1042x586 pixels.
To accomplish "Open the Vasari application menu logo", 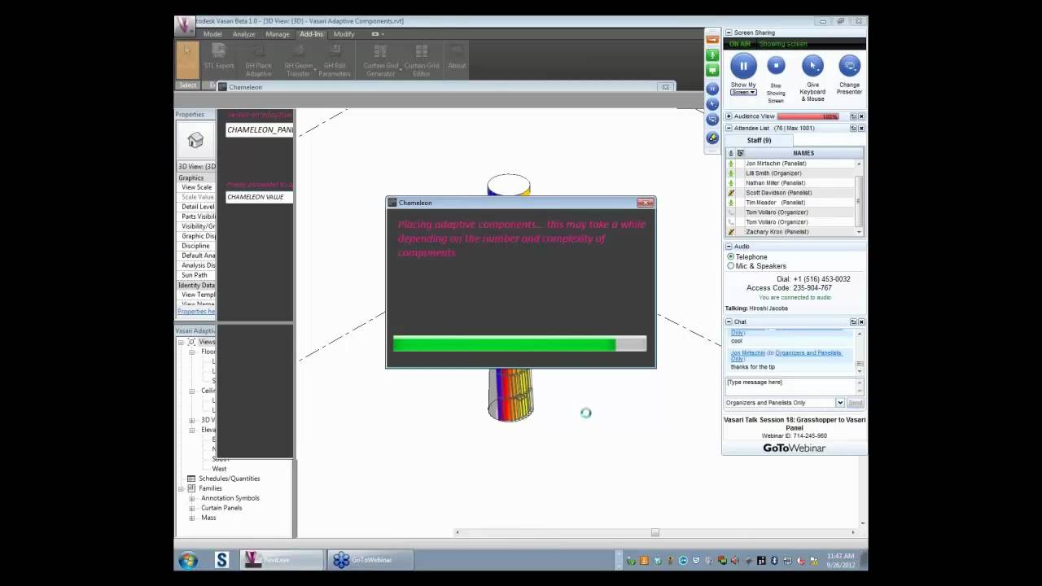I will 185,25.
